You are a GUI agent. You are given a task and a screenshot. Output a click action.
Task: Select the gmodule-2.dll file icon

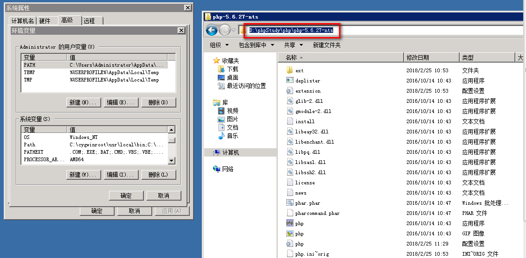click(x=290, y=111)
